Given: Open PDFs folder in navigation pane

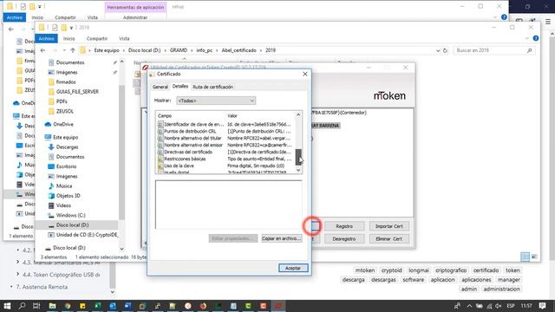Looking at the screenshot, I should coord(62,101).
